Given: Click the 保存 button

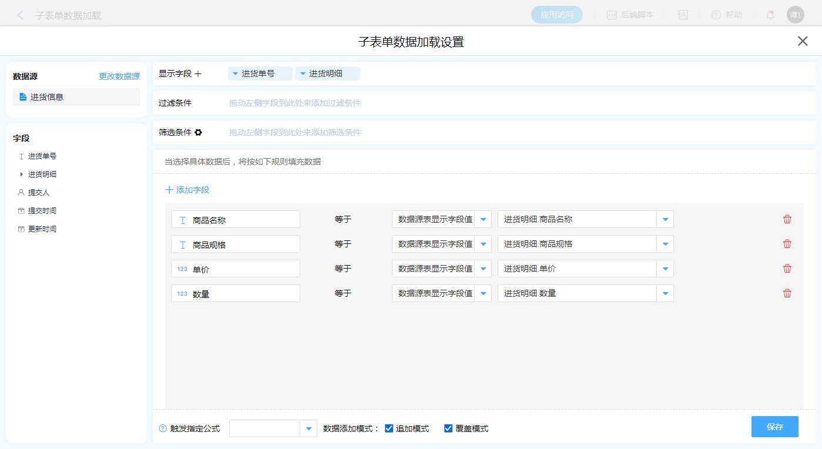Looking at the screenshot, I should tap(774, 427).
